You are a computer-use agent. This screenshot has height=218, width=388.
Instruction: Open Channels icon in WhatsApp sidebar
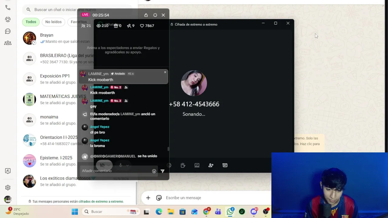[x=8, y=31]
